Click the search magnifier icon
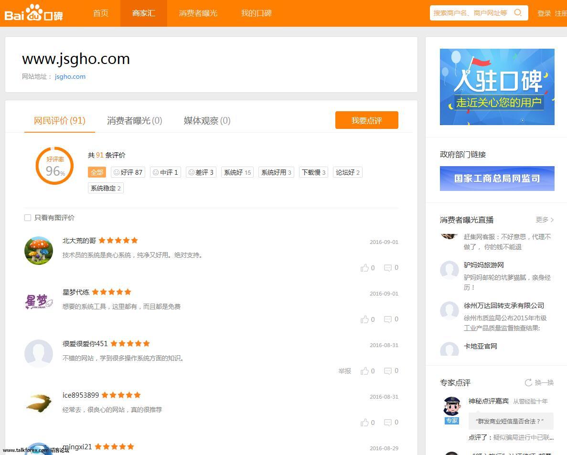 tap(518, 12)
